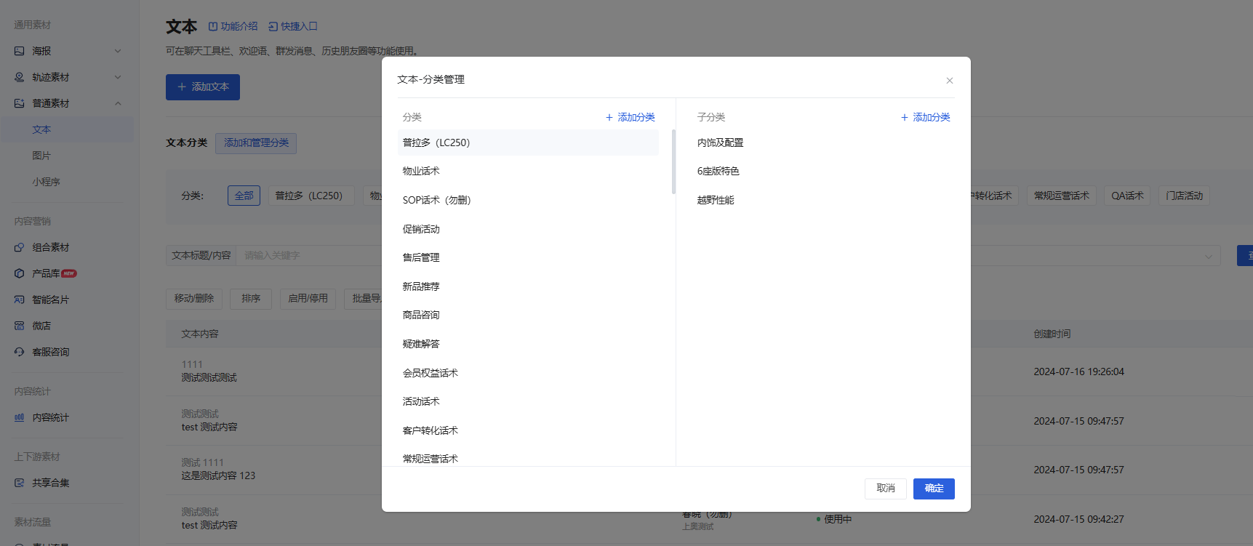Select the 全部 category filter tag

244,196
